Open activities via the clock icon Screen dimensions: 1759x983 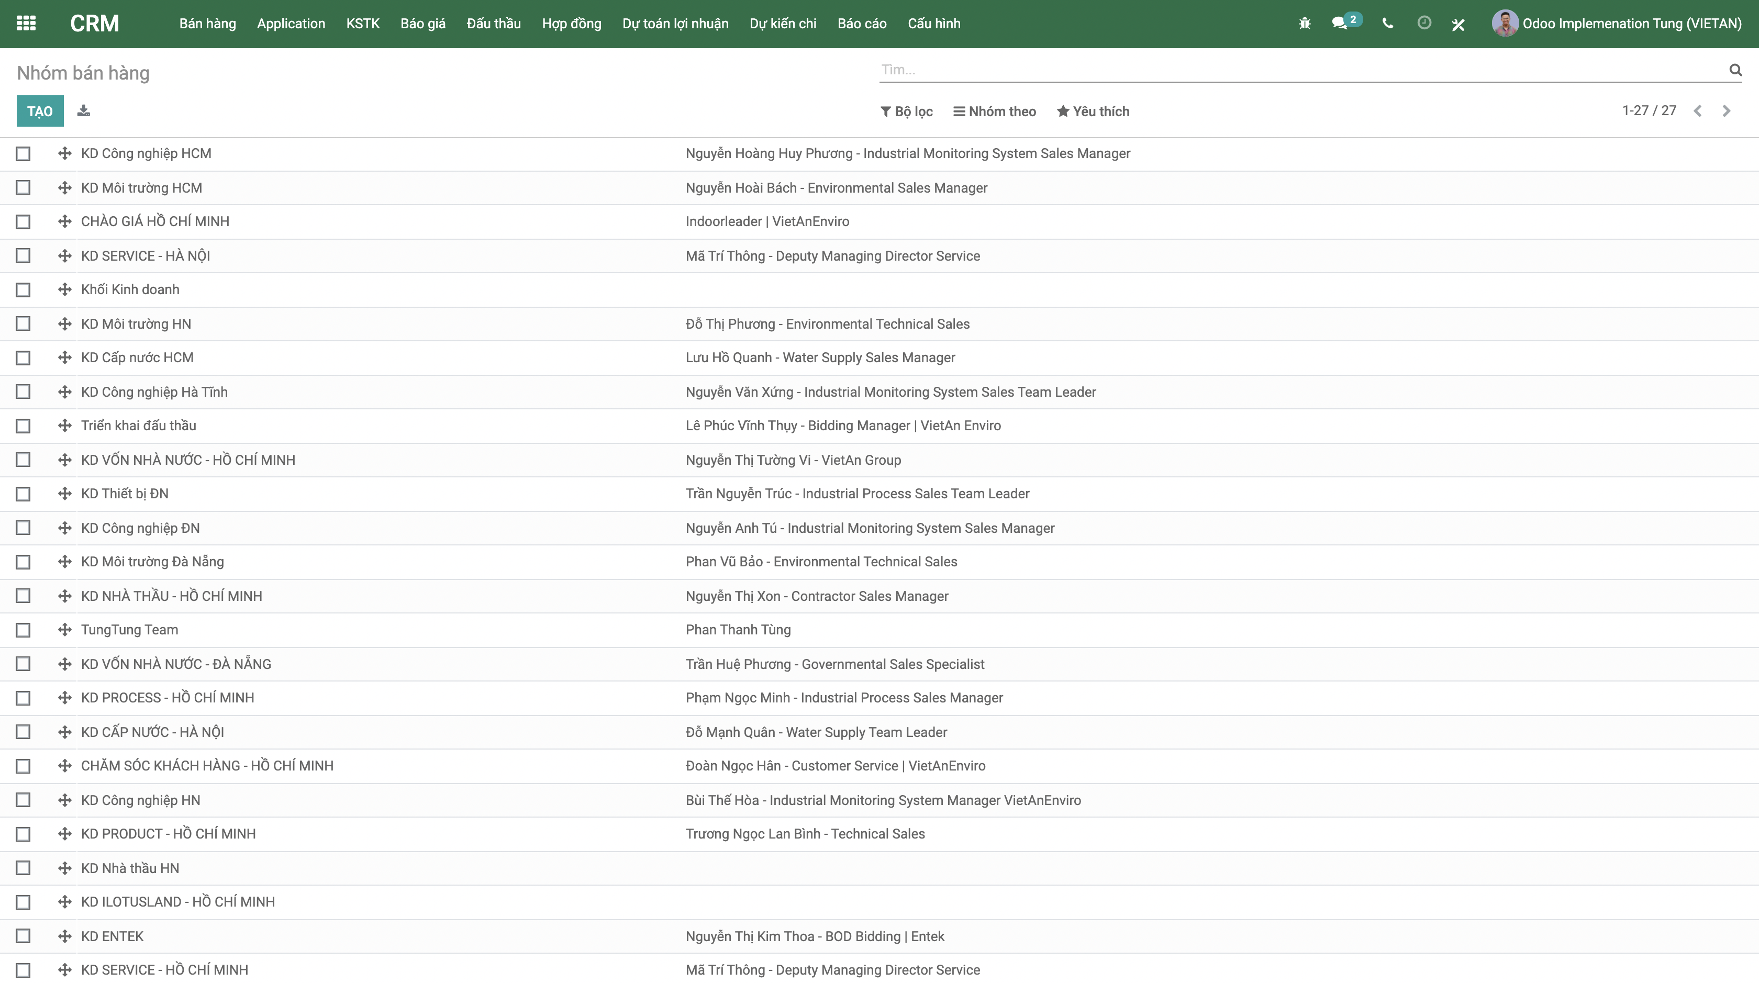pos(1424,23)
